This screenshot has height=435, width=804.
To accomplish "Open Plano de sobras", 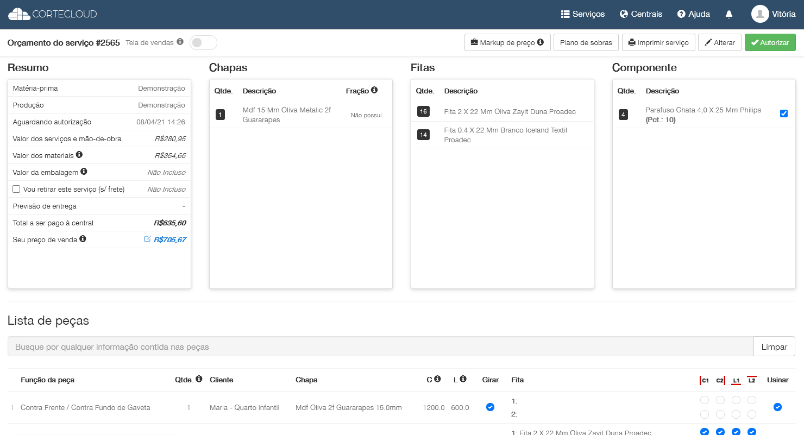I will (x=586, y=42).
